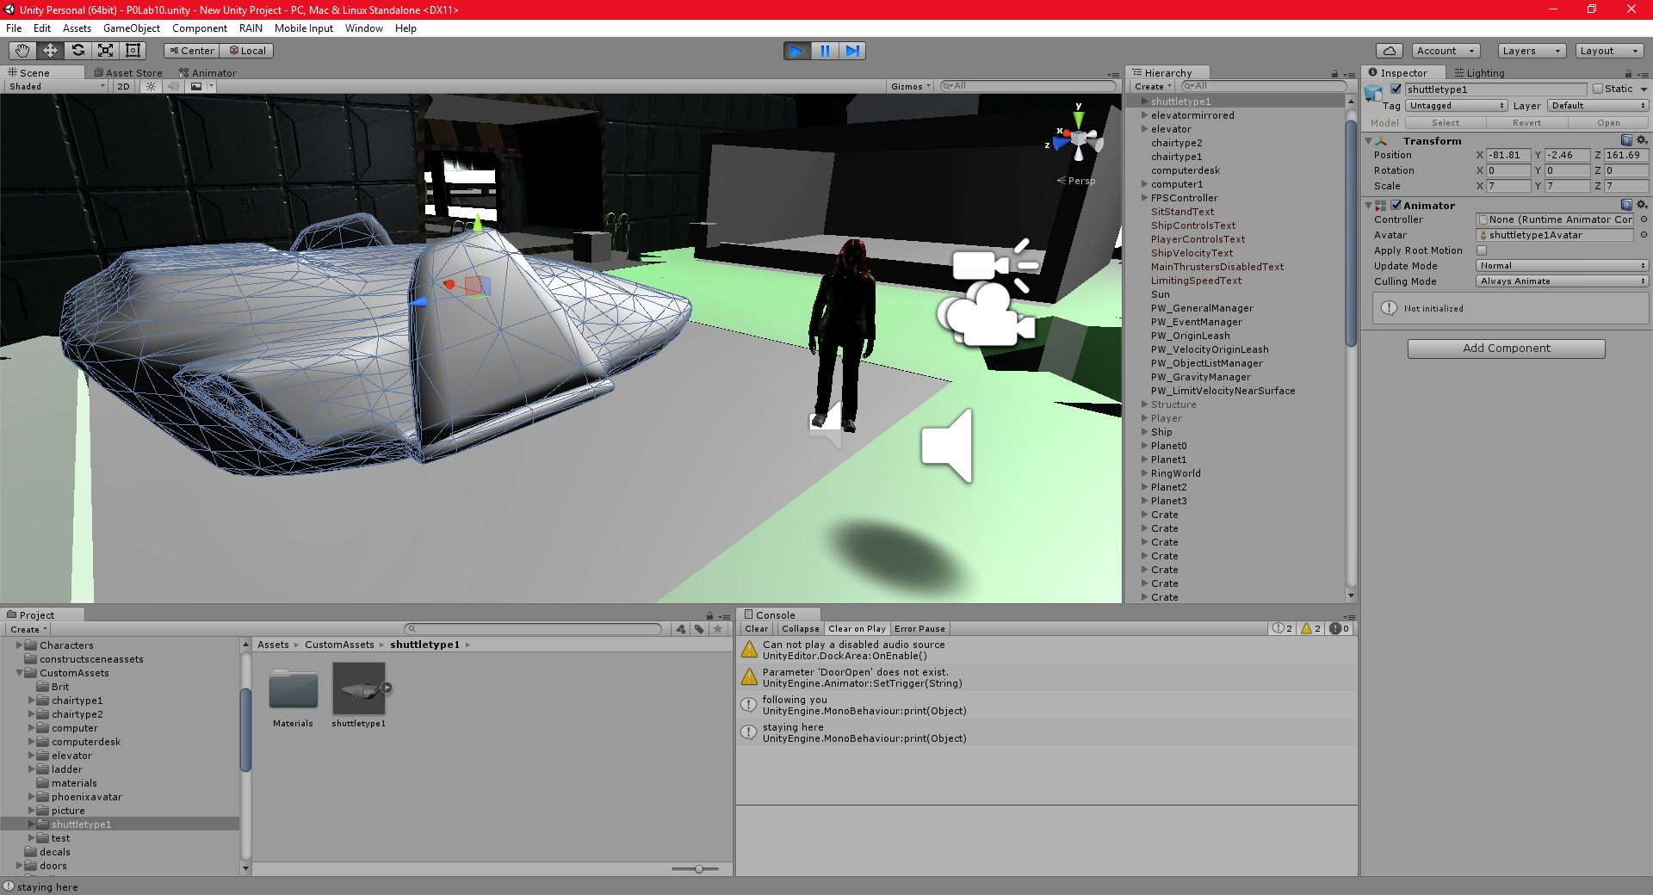Viewport: 1653px width, 895px height.
Task: Select the Rotate tool
Action: 77,51
